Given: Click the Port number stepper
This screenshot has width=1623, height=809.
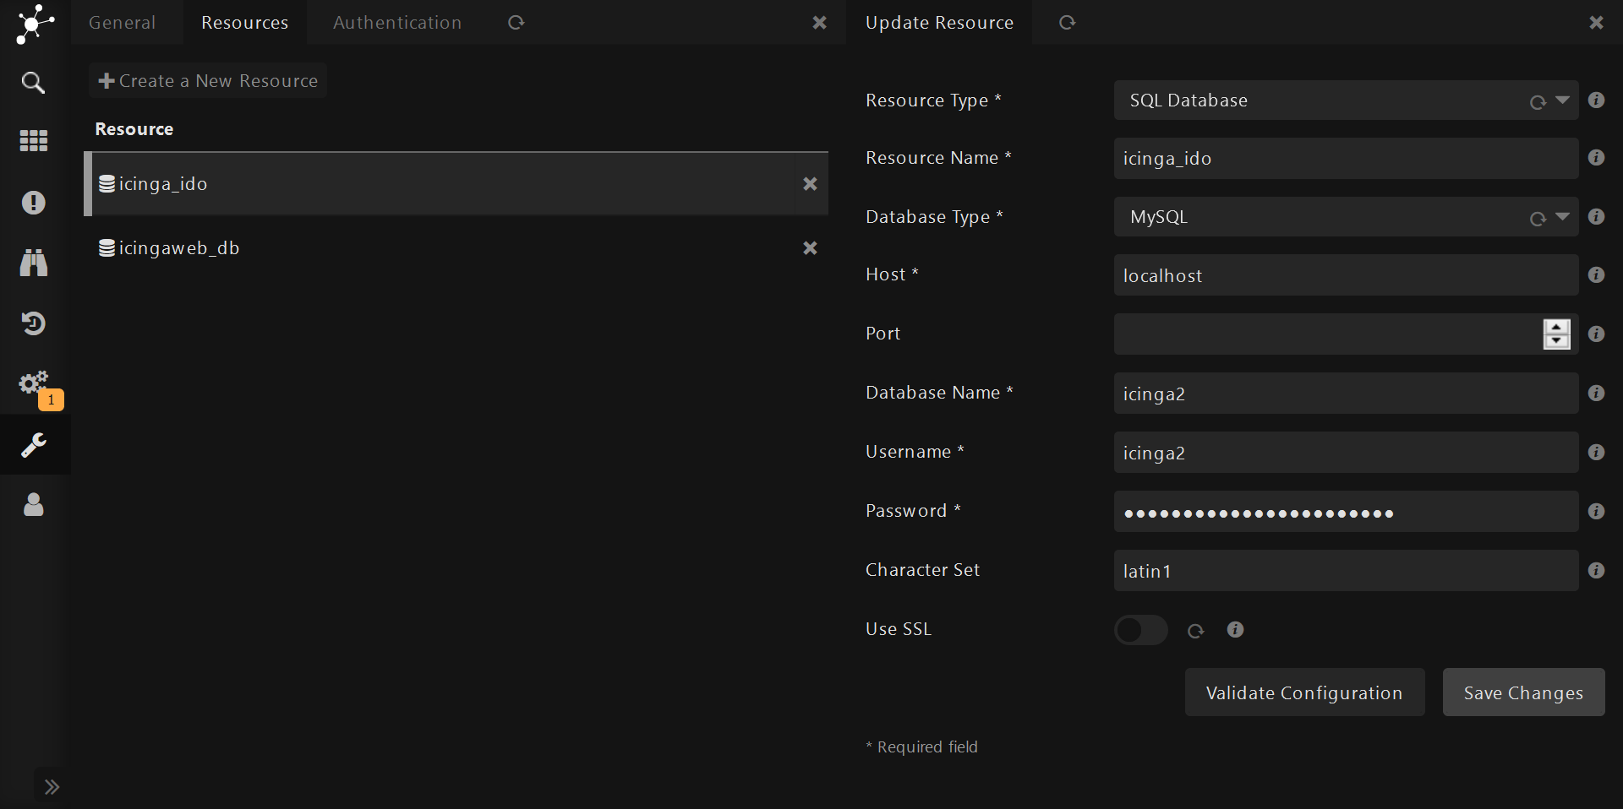Looking at the screenshot, I should (1556, 334).
